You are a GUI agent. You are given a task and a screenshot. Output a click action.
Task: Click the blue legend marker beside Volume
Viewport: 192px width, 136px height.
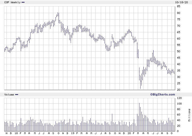tap(17, 94)
